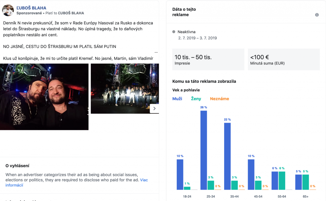Click the 'Vek a pohlavie' subheading
Screen dimensions: 326x201
pyautogui.click(x=186, y=90)
